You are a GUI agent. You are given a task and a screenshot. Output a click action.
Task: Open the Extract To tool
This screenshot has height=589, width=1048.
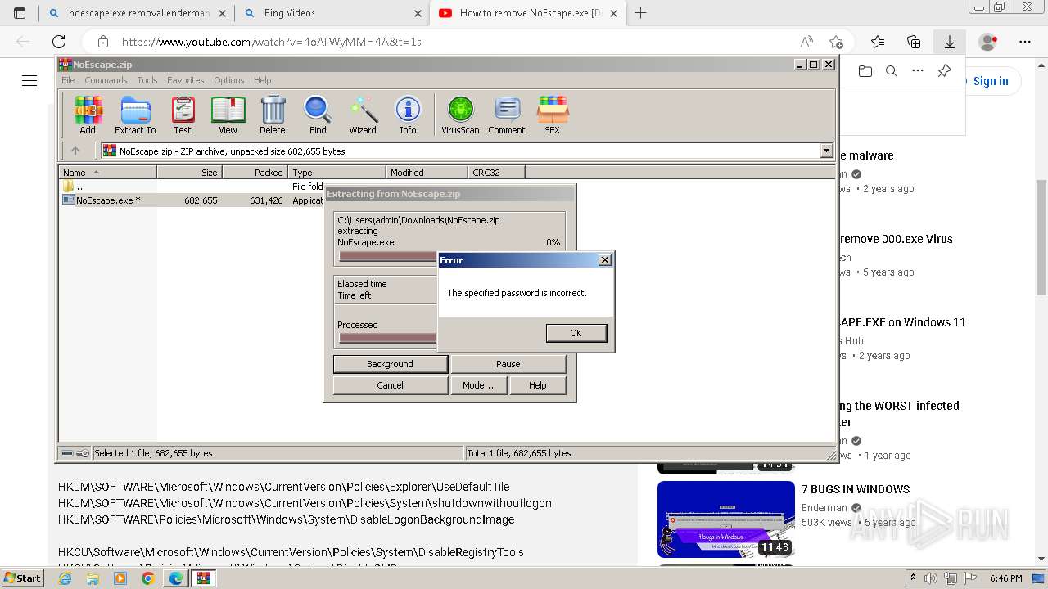click(x=135, y=115)
